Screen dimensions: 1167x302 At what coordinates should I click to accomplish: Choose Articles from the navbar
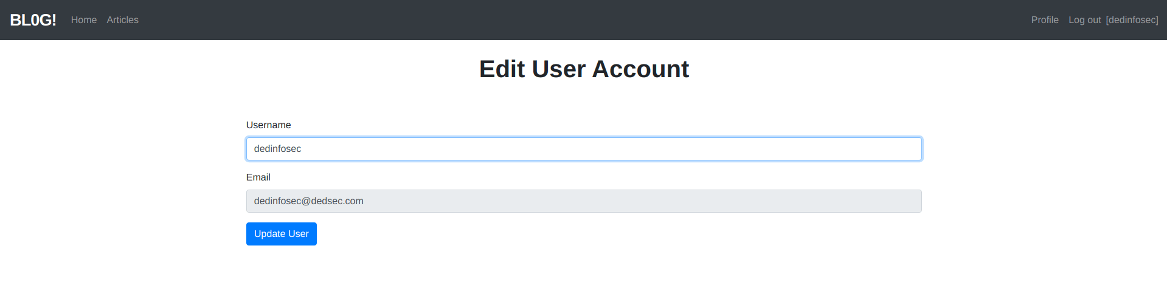pyautogui.click(x=123, y=20)
